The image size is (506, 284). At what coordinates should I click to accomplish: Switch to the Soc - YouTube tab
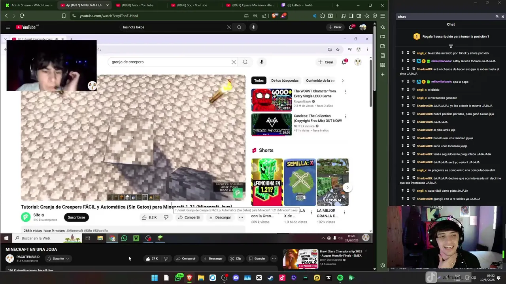coord(194,5)
